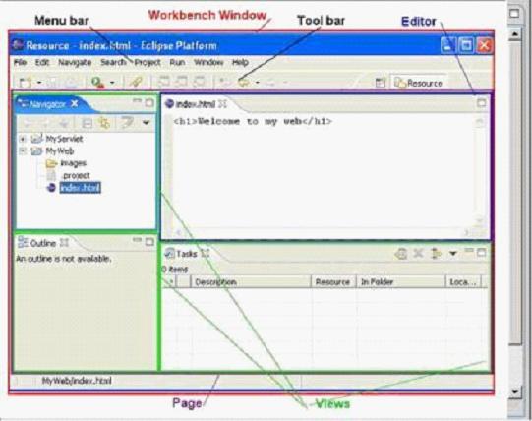Click the Search flashlight toolbar icon
The image size is (532, 421).
136,82
